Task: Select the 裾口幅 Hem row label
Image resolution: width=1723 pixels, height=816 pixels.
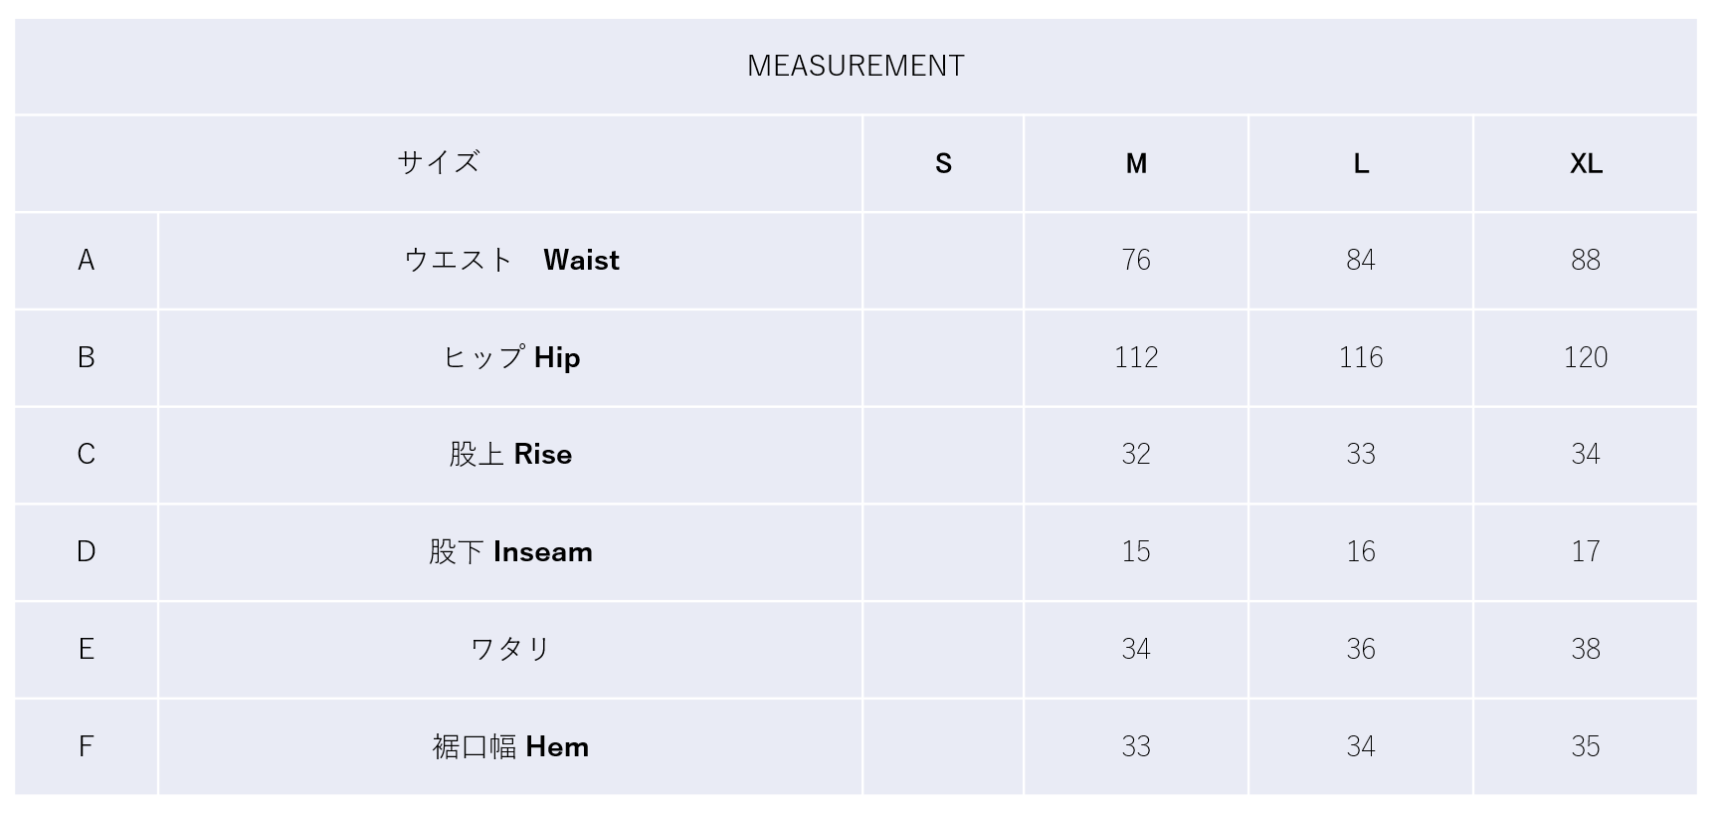Action: 511,746
